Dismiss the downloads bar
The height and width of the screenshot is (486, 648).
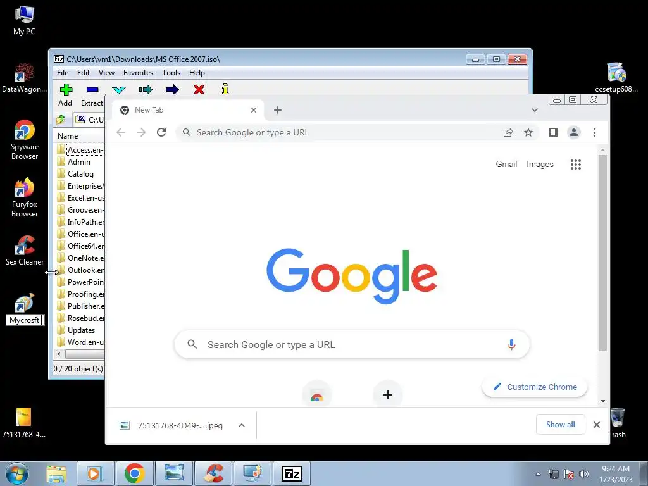pyautogui.click(x=596, y=425)
